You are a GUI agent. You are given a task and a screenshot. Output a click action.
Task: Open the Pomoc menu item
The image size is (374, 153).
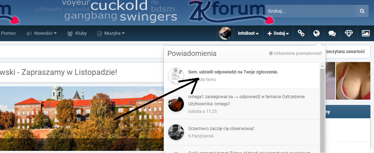(x=8, y=33)
